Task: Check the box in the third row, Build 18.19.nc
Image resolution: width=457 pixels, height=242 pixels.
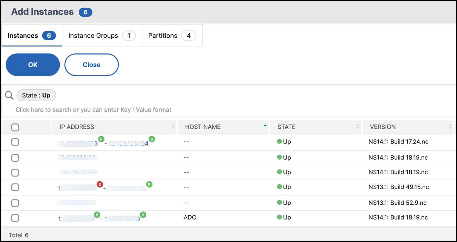Action: tap(15, 172)
